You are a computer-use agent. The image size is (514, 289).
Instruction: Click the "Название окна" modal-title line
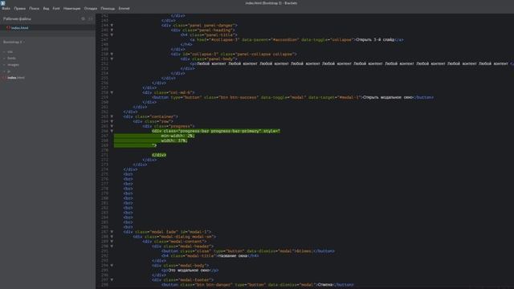tap(210, 256)
